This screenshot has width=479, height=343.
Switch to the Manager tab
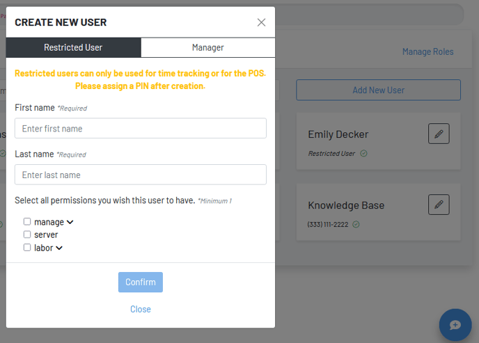(x=207, y=47)
